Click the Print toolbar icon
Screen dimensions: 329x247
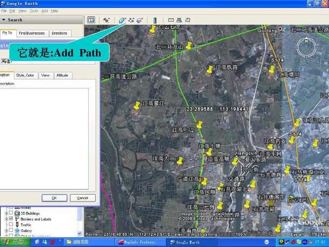click(179, 20)
